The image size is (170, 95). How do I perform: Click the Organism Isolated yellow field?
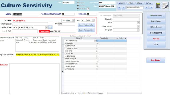[38, 55]
